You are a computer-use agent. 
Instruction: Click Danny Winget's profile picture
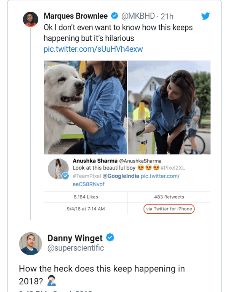point(30,243)
